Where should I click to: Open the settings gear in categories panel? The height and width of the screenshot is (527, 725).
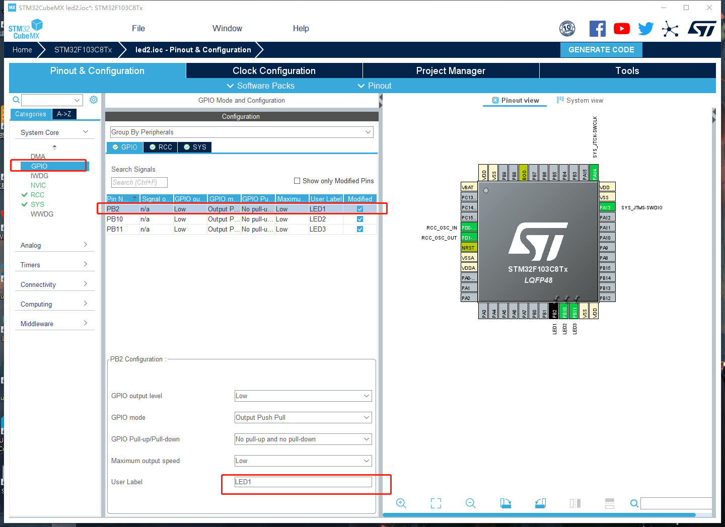tap(94, 100)
